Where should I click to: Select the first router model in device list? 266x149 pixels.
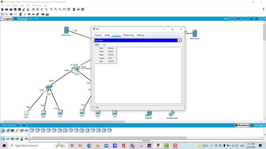click(32, 130)
